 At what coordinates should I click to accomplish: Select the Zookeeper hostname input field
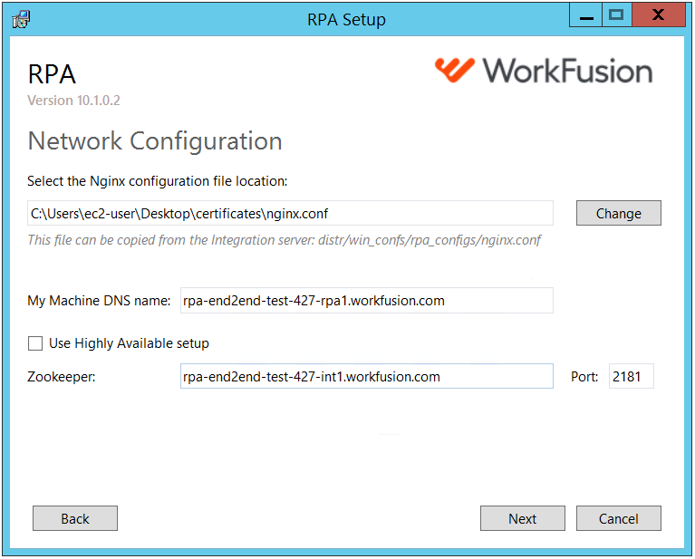(x=367, y=376)
